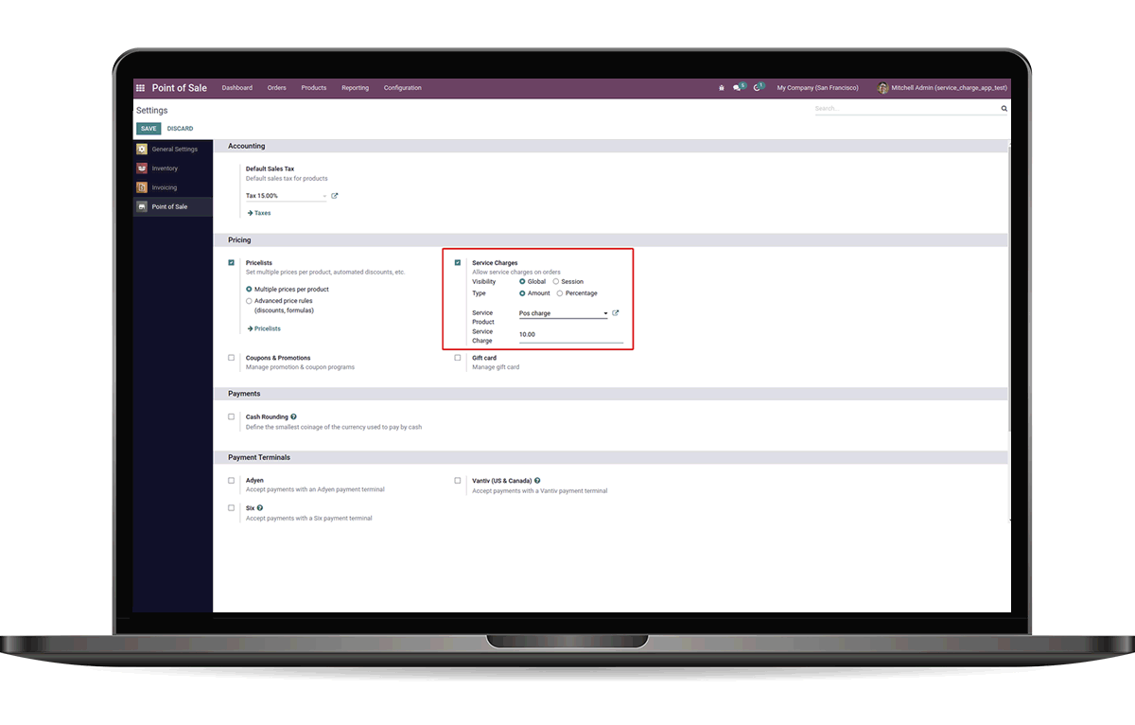Open Mitchell Admin user menu
The width and height of the screenshot is (1135, 725).
(942, 88)
